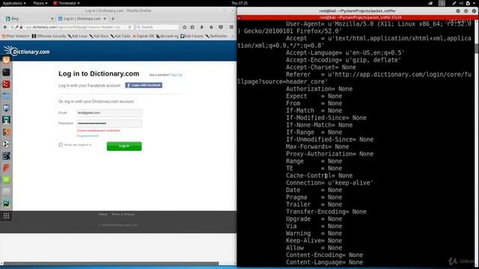Open Firefox downloads arrow icon
Screen dimensions: 479x269
(201, 27)
